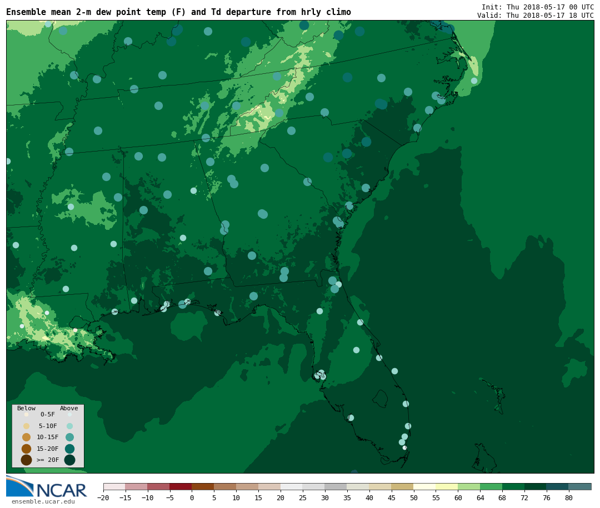The height and width of the screenshot is (508, 600).
Task: Pick the colorbar swatch between -20 and -15
Action: click(114, 486)
